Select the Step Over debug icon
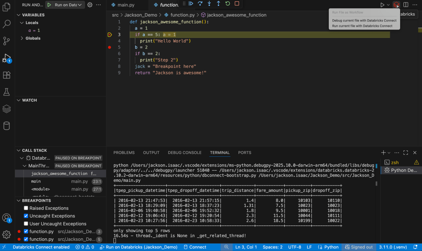 pos(200,4)
